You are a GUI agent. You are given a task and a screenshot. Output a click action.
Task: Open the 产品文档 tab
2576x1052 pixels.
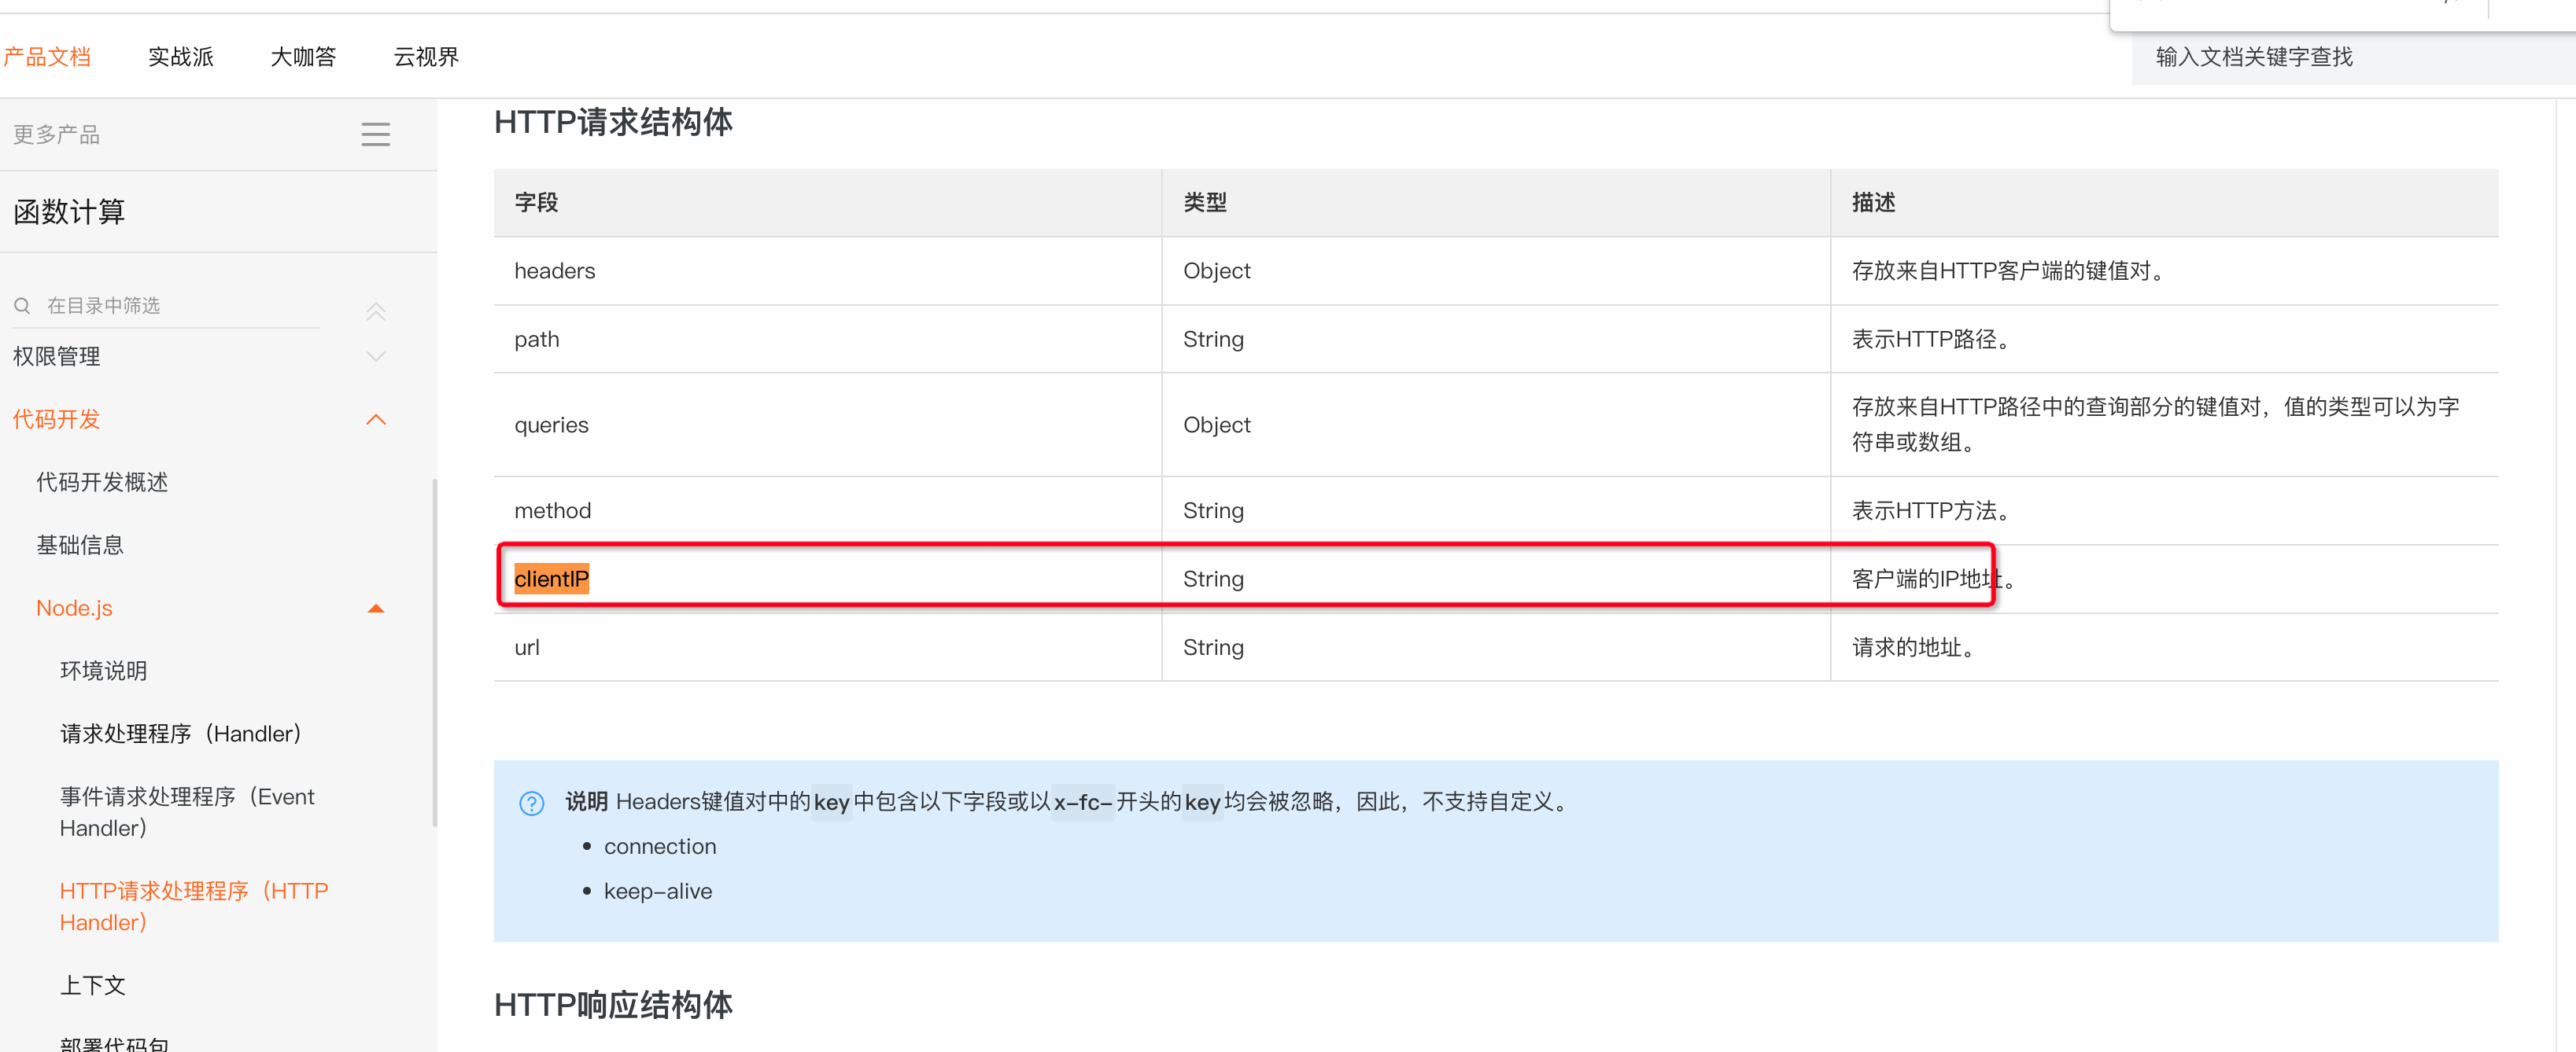tap(46, 57)
